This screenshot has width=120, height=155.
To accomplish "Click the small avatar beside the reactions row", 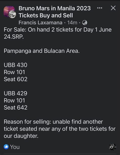I will click(113, 147).
